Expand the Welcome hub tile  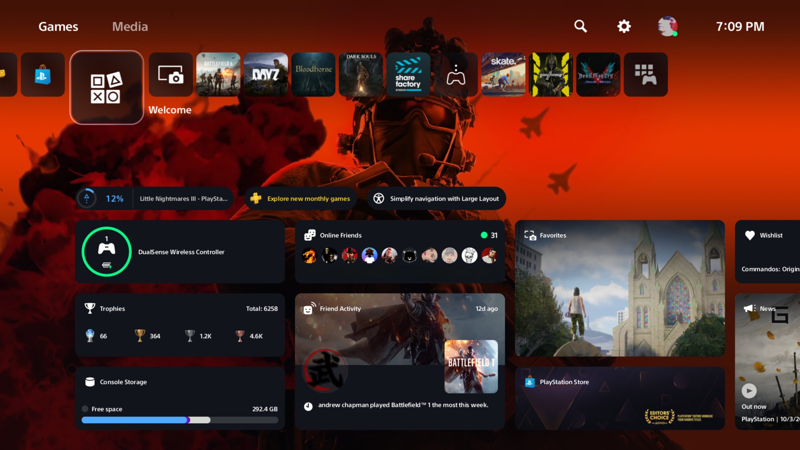[107, 88]
